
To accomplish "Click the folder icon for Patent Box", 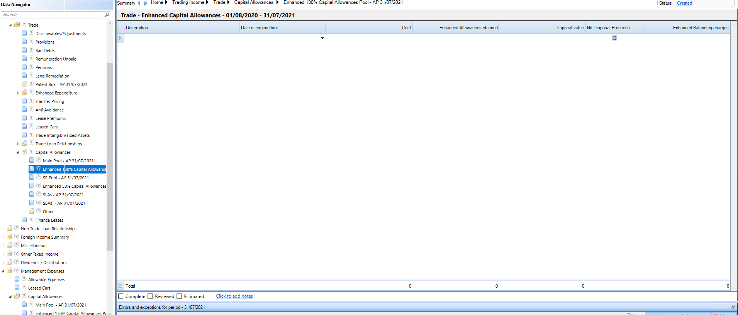I will [24, 84].
